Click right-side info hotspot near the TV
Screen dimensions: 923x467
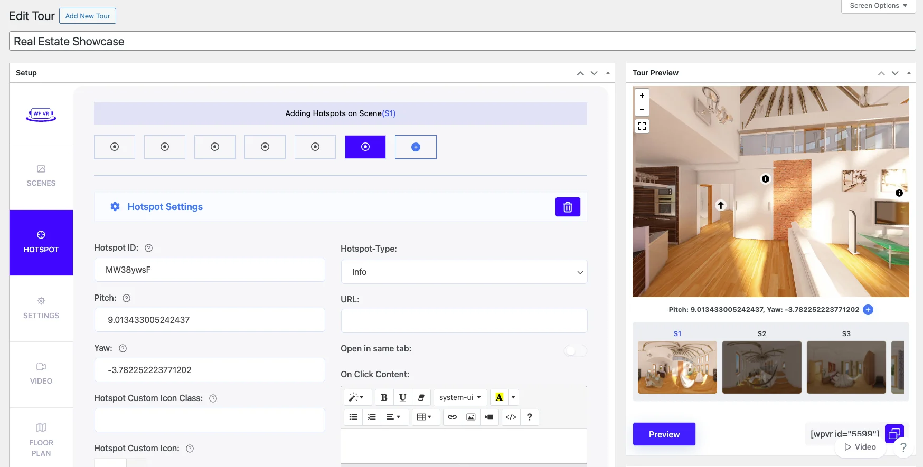(x=899, y=193)
